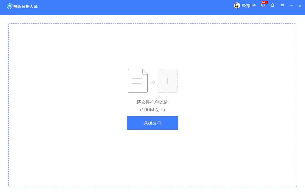This screenshot has height=195, width=305.
Task: Click the document file icon in drop zone
Action: coord(138,81)
